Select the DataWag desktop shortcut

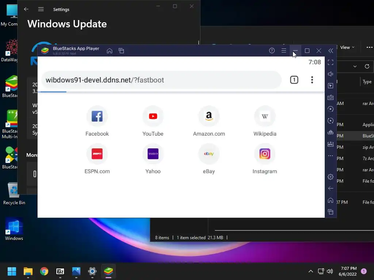pos(9,50)
